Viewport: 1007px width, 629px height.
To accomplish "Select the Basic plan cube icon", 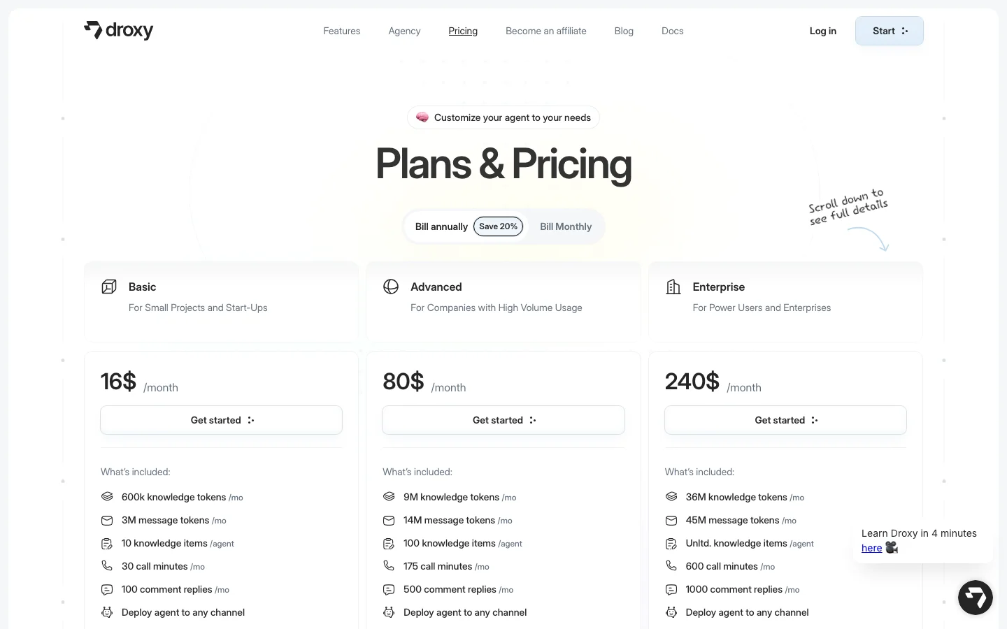I will pos(109,287).
